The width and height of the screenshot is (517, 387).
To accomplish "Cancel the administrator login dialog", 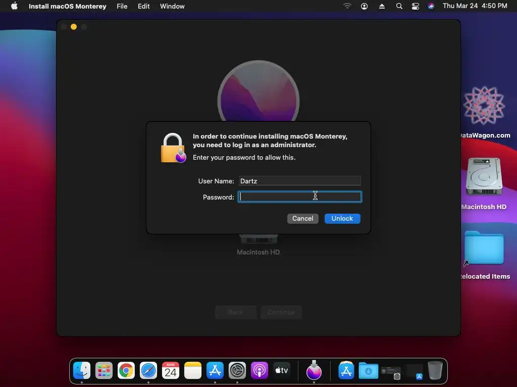I will [302, 219].
